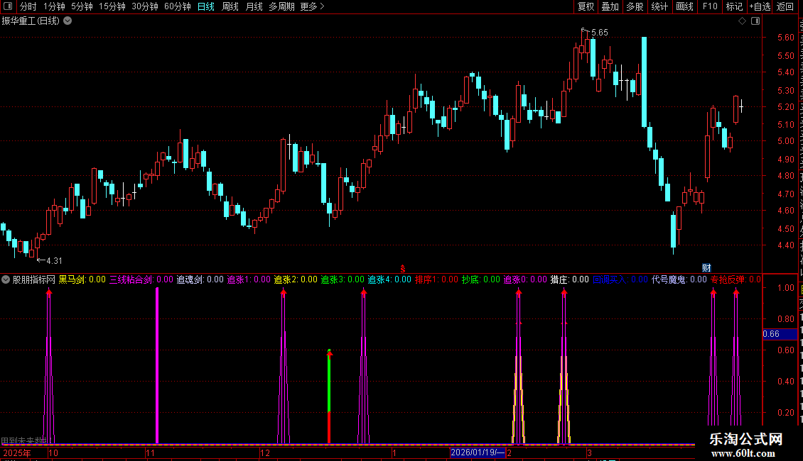
Task: Click the 0.66 value tag on indicator axis
Action: (780, 334)
